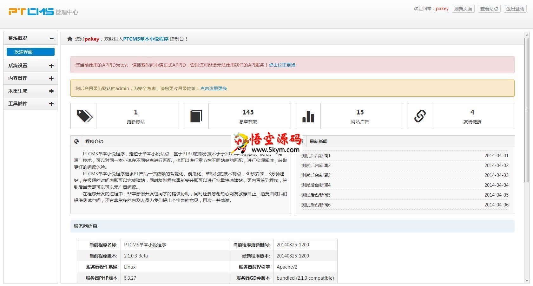Screen dimensions: 533x286
Task: Click the 查看站点 button
Action: [x=489, y=9]
